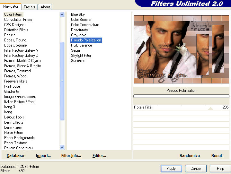
Task: Choose the Sunshine filter
Action: point(78,61)
